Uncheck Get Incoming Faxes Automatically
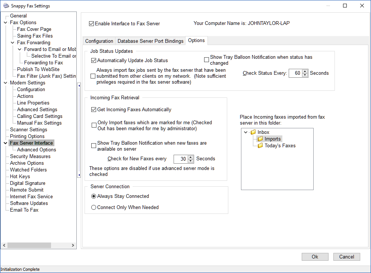 pyautogui.click(x=93, y=110)
